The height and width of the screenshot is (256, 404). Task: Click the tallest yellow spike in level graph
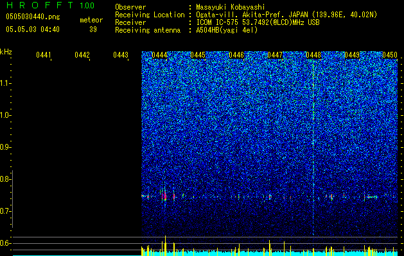tap(165, 246)
